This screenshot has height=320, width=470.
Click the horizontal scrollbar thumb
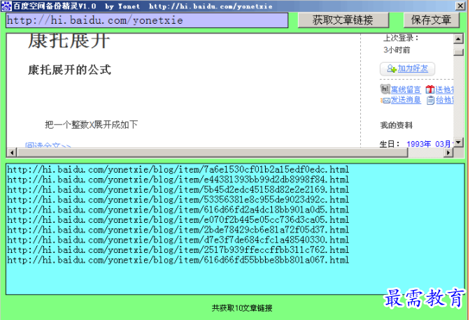click(x=213, y=153)
